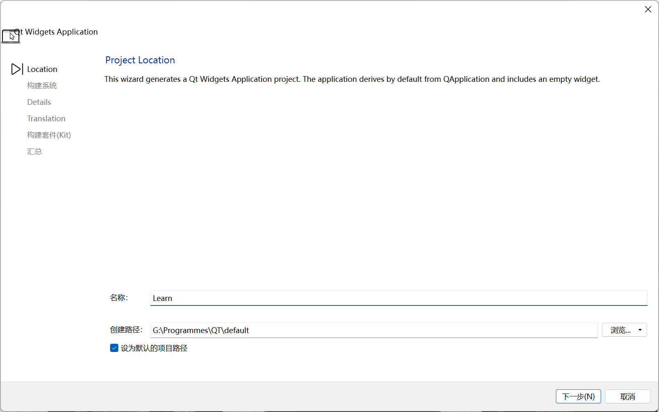Image resolution: width=659 pixels, height=412 pixels.
Task: Toggle 设为默认的项目路径 checkbox
Action: [114, 348]
